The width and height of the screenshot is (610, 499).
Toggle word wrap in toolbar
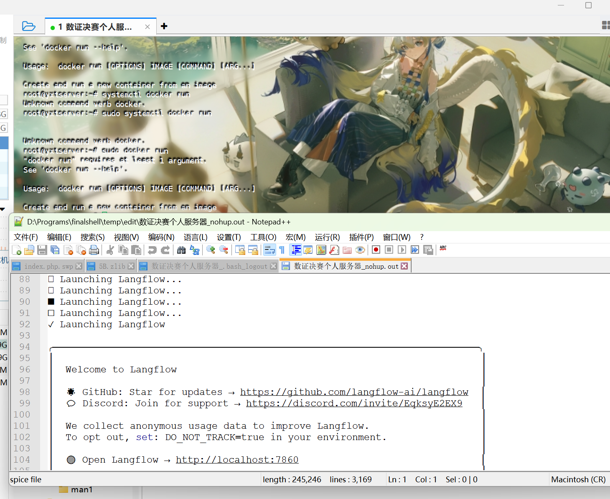point(269,250)
